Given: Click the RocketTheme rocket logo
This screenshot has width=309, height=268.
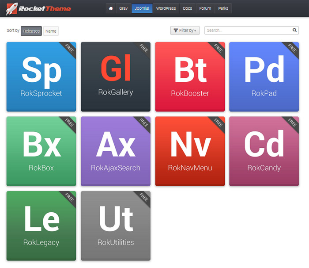Looking at the screenshot, I should pos(38,9).
